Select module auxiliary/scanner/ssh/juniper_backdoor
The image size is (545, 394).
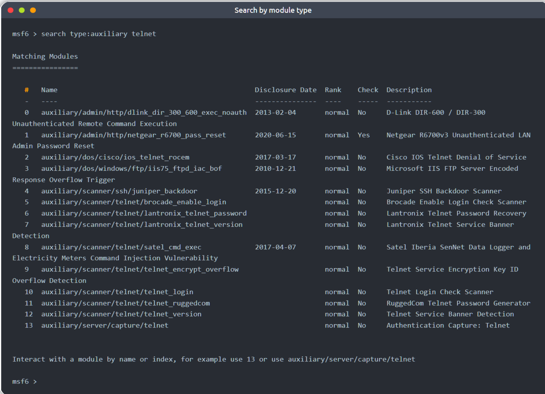point(119,191)
